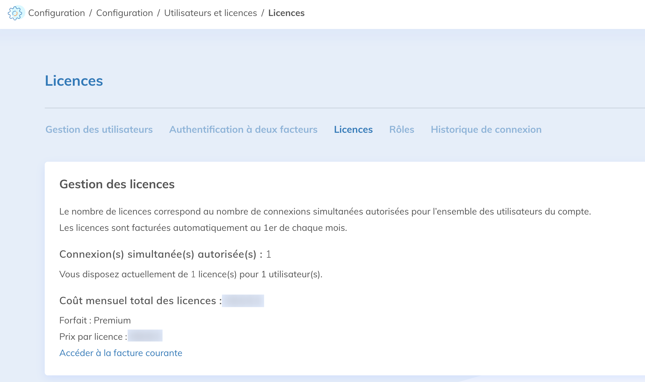The width and height of the screenshot is (645, 382).
Task: Switch to Gestion des utilisateurs tab
Action: [x=99, y=129]
